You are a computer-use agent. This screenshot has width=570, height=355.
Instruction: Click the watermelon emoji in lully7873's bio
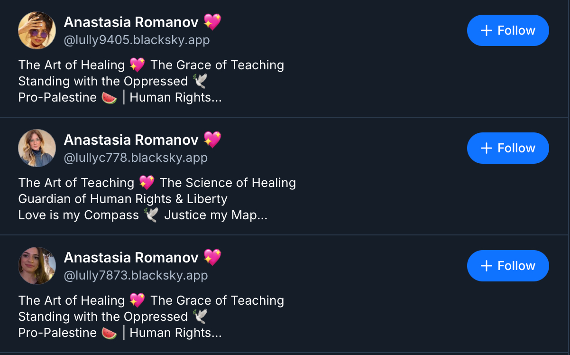coord(109,333)
